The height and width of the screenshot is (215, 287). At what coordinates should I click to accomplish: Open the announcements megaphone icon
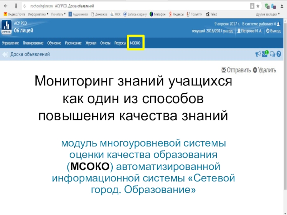click(258, 54)
